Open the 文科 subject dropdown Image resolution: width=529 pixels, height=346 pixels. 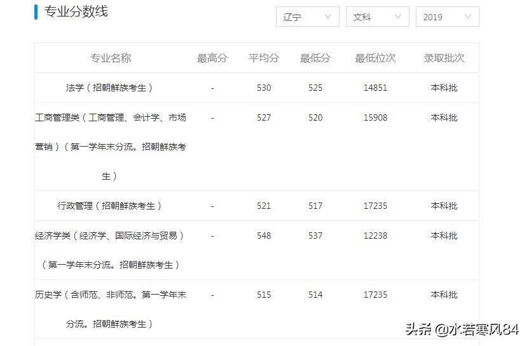click(377, 17)
